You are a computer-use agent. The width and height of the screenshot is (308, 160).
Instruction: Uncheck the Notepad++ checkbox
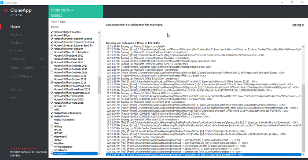tap(52, 153)
